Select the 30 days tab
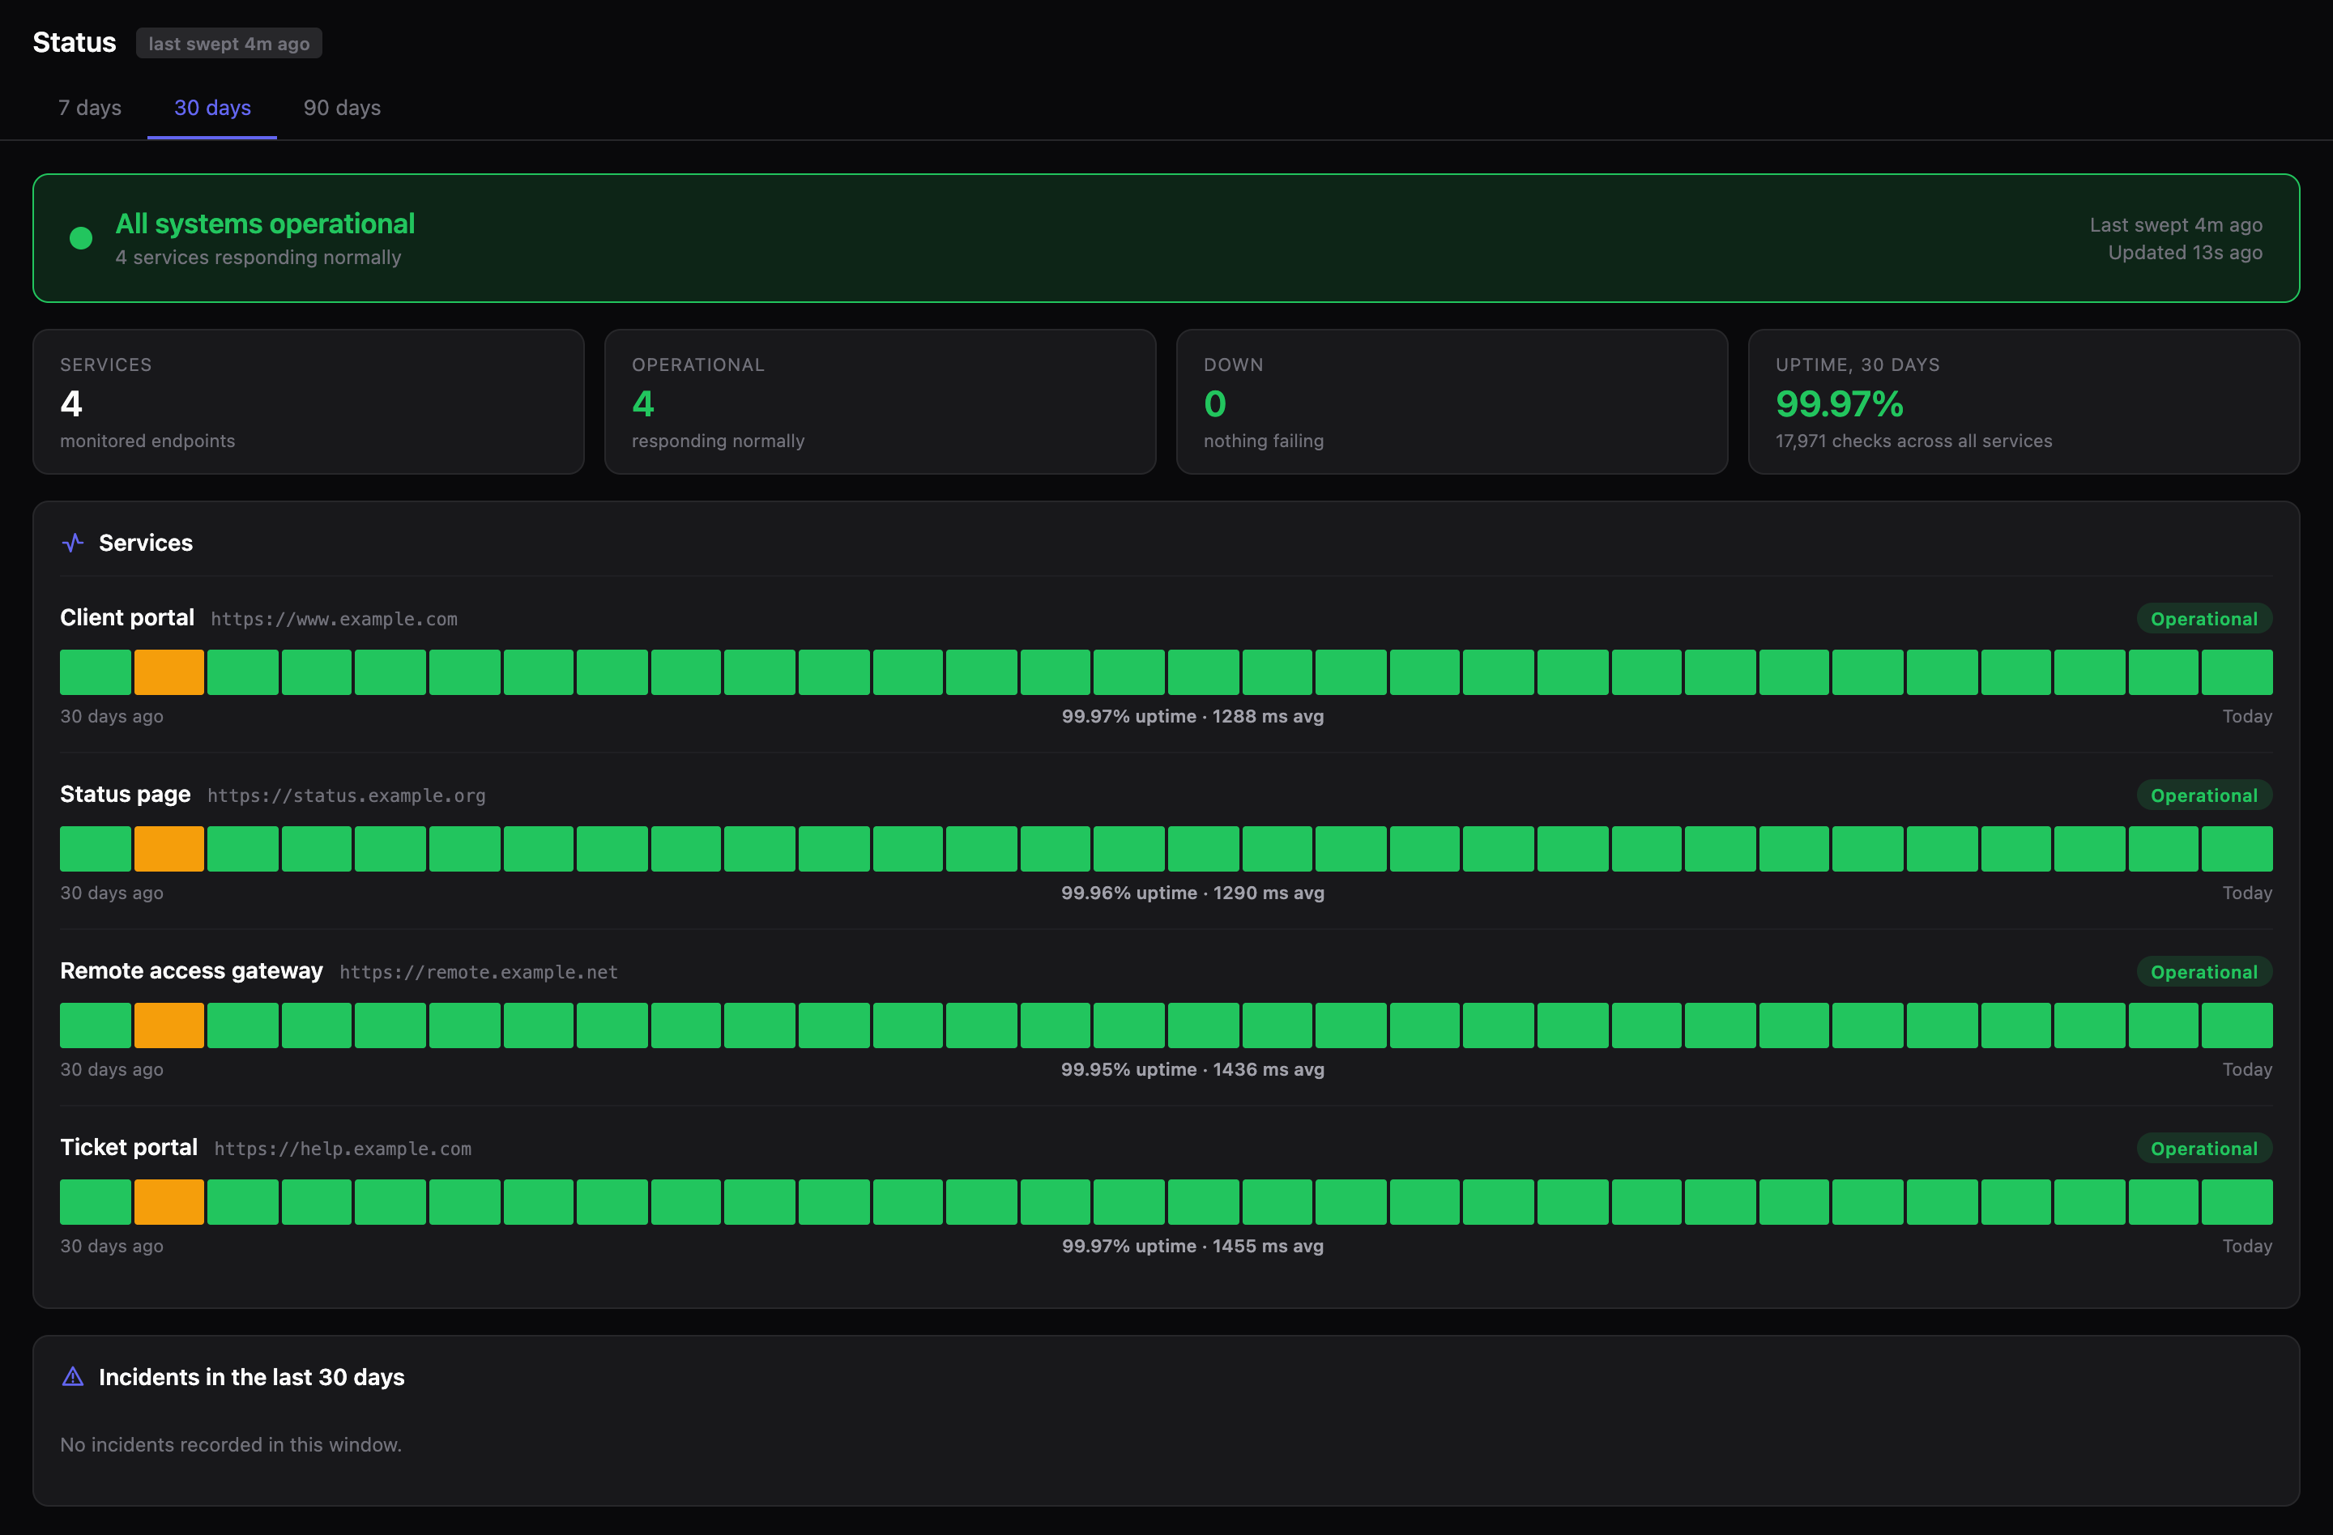The image size is (2333, 1535). pyautogui.click(x=213, y=108)
